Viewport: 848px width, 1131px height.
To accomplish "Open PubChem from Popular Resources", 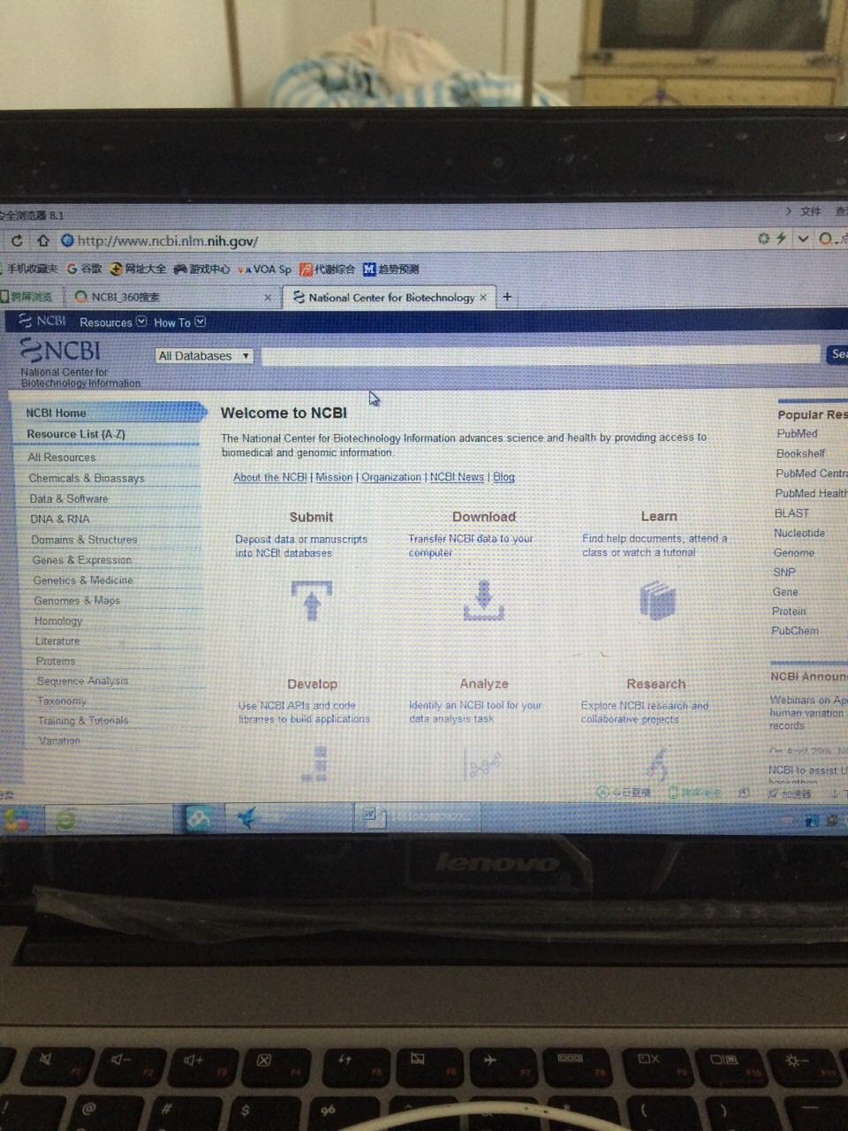I will click(794, 630).
